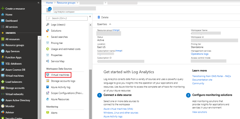Click the Azure virtual machines (VMs) link

118,109
